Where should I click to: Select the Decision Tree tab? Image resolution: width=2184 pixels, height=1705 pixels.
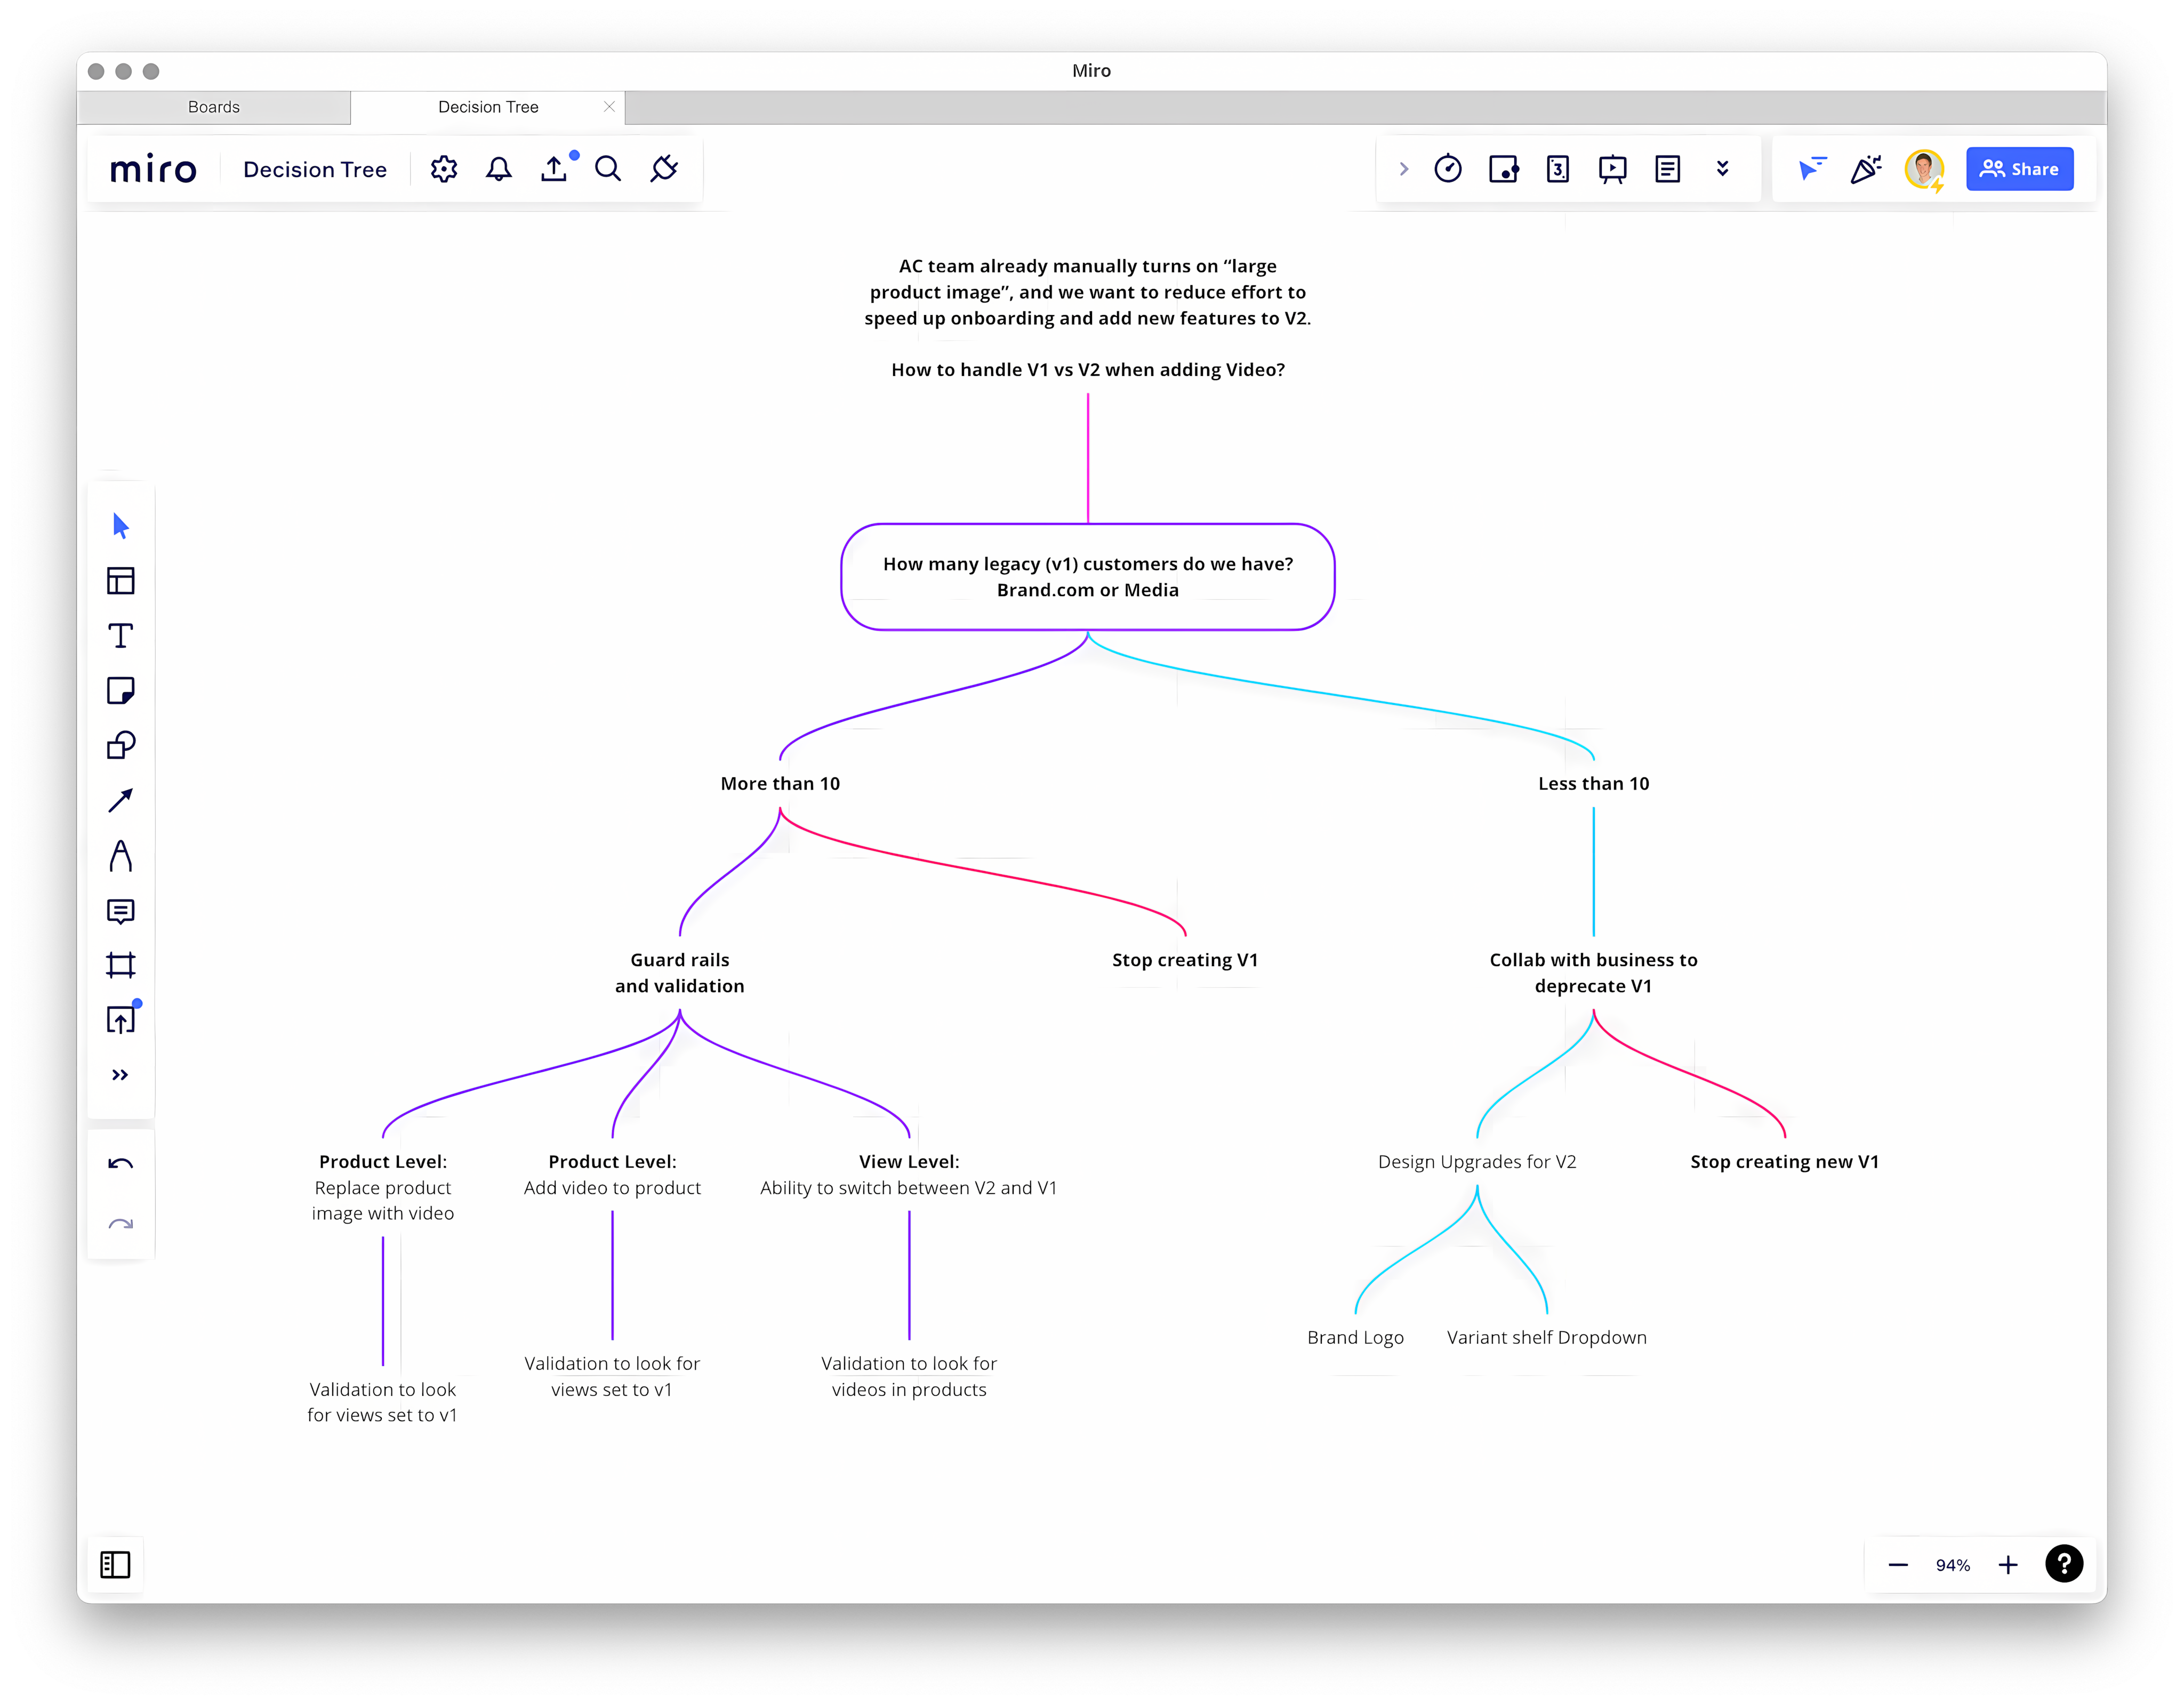pyautogui.click(x=488, y=106)
